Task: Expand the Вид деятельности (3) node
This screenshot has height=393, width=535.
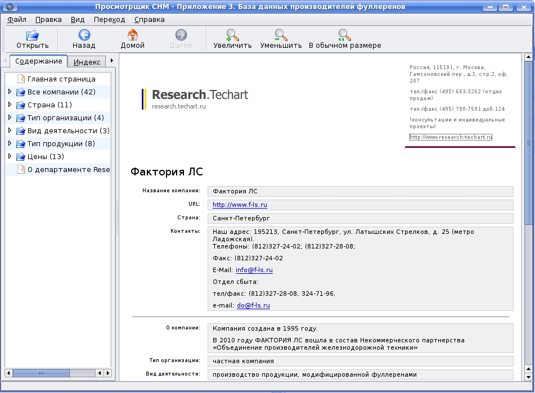Action: click(10, 130)
